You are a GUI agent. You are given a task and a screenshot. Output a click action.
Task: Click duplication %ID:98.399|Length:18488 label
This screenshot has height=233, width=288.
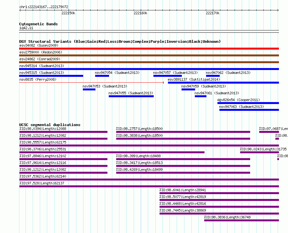click(x=138, y=156)
